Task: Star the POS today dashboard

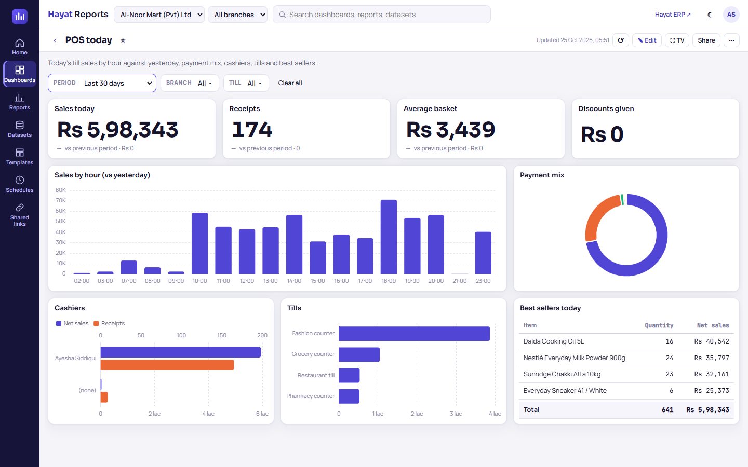Action: [x=123, y=40]
